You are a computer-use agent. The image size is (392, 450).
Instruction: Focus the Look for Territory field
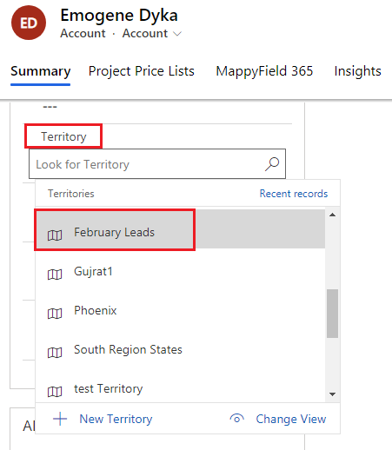pyautogui.click(x=157, y=164)
